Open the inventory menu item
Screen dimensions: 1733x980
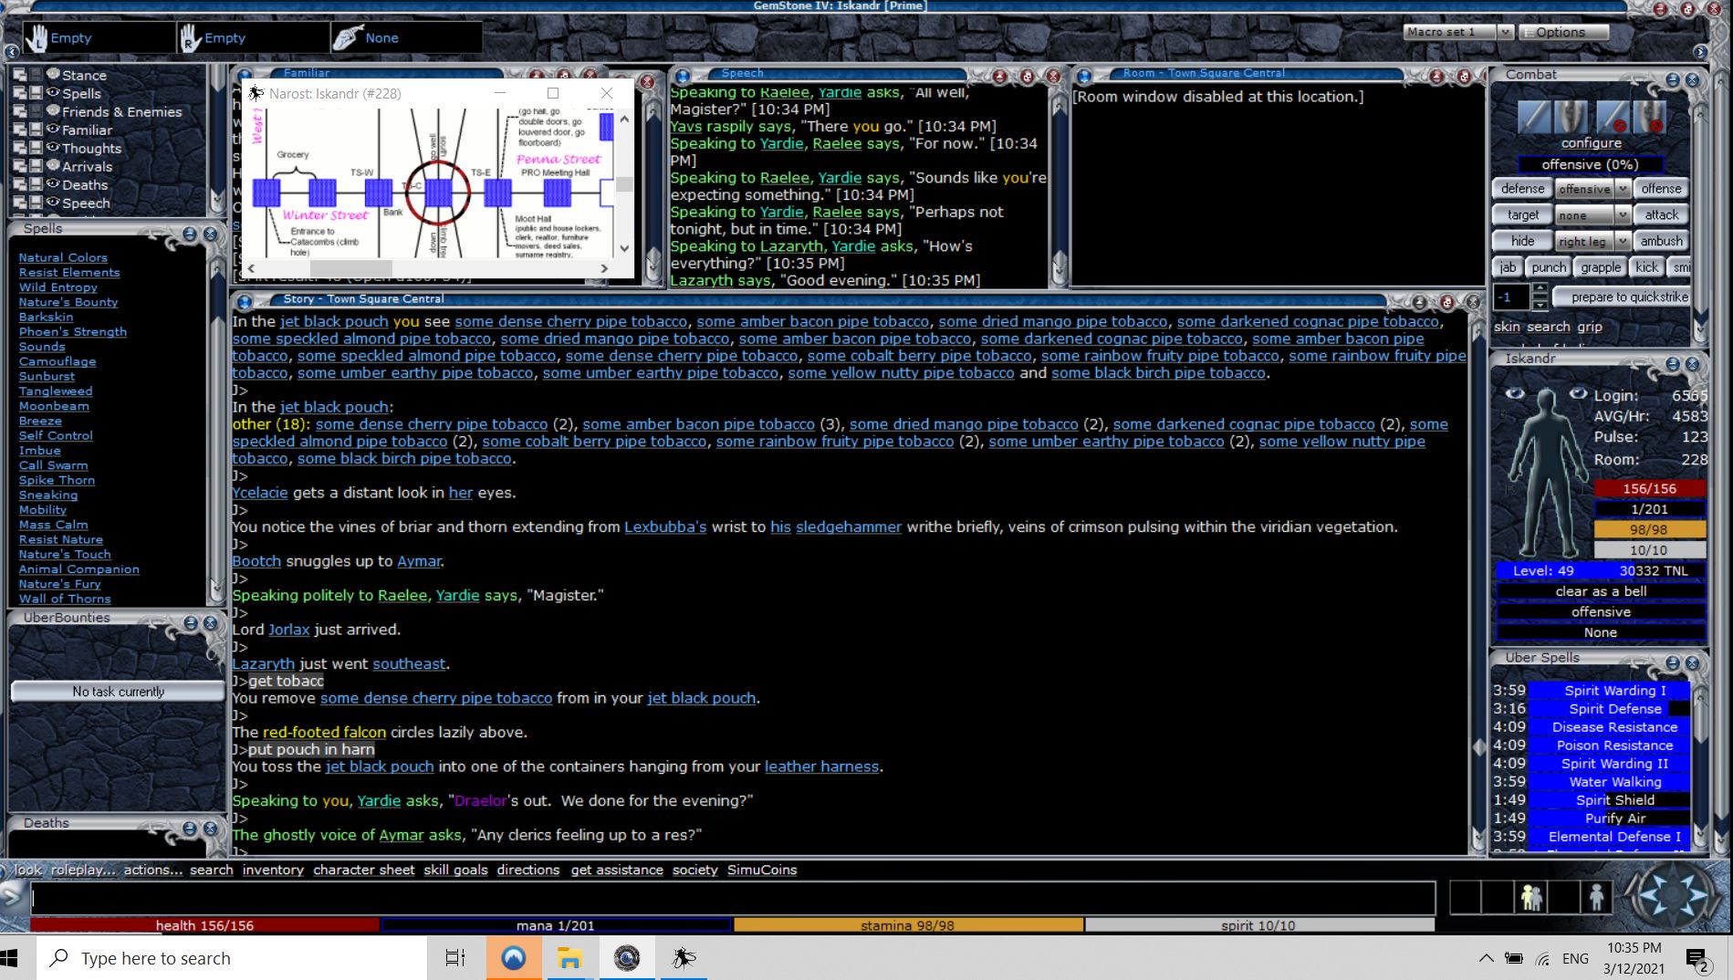[273, 870]
